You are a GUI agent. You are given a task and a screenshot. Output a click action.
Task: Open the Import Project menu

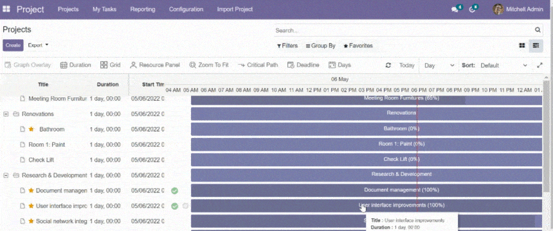click(x=235, y=10)
